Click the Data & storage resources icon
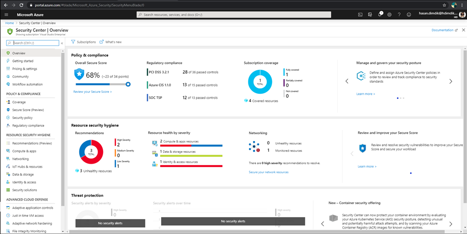Viewport: 467px width, 234px height. click(x=155, y=153)
